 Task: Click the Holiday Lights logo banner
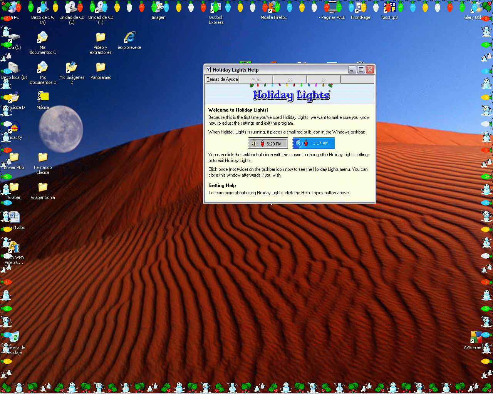291,95
